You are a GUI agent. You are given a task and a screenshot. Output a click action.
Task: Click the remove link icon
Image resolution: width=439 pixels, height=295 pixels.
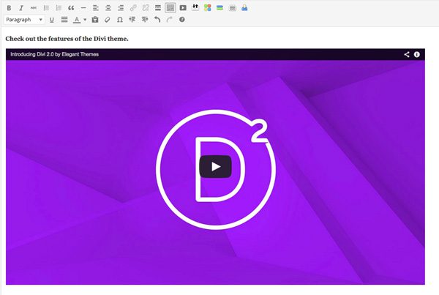tap(146, 8)
